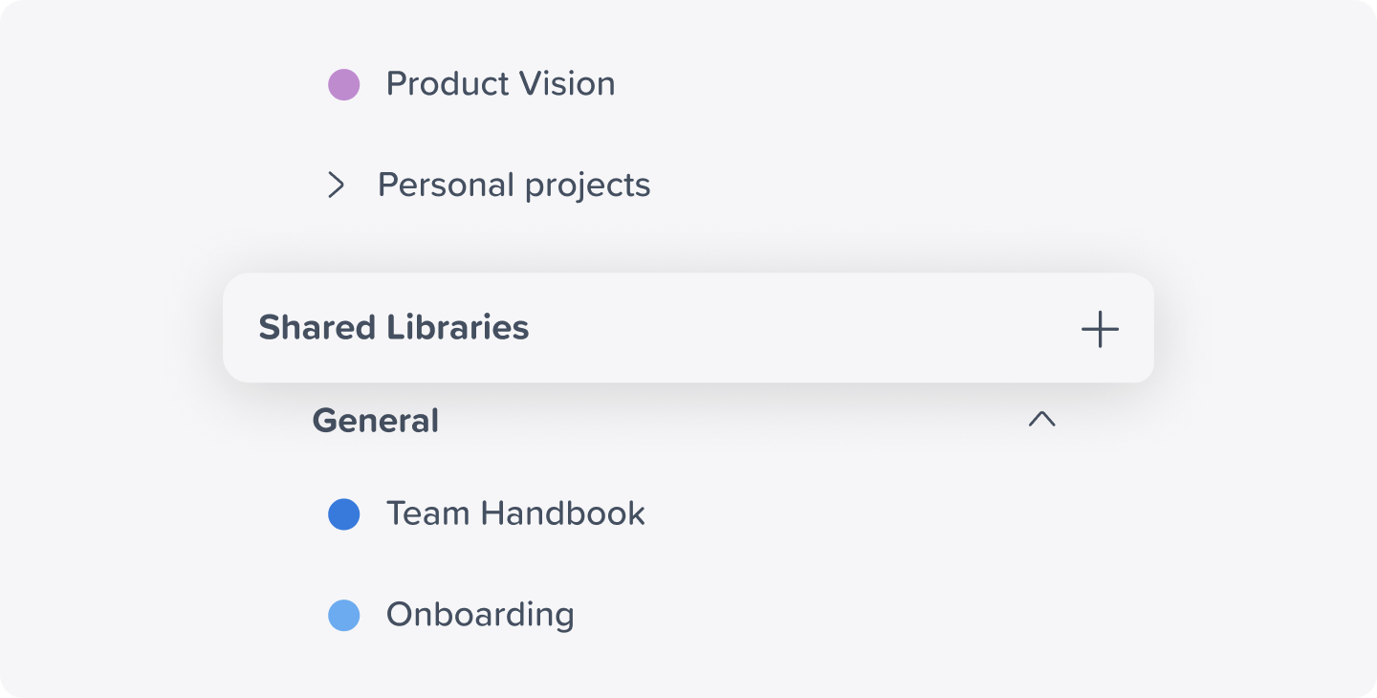Select Team Handbook from General
Image resolution: width=1377 pixels, height=698 pixels.
point(514,513)
